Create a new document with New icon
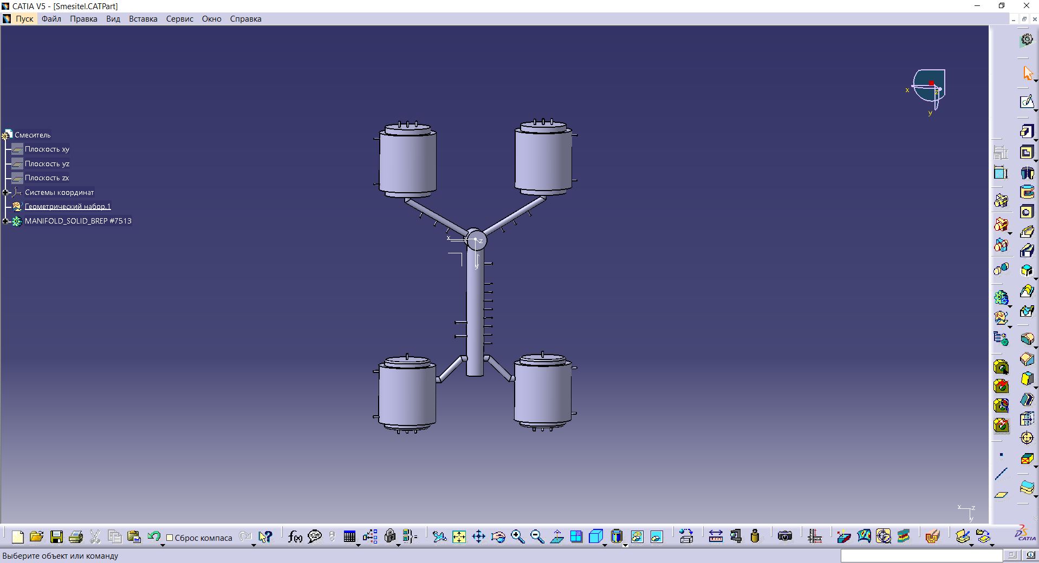 tap(17, 536)
